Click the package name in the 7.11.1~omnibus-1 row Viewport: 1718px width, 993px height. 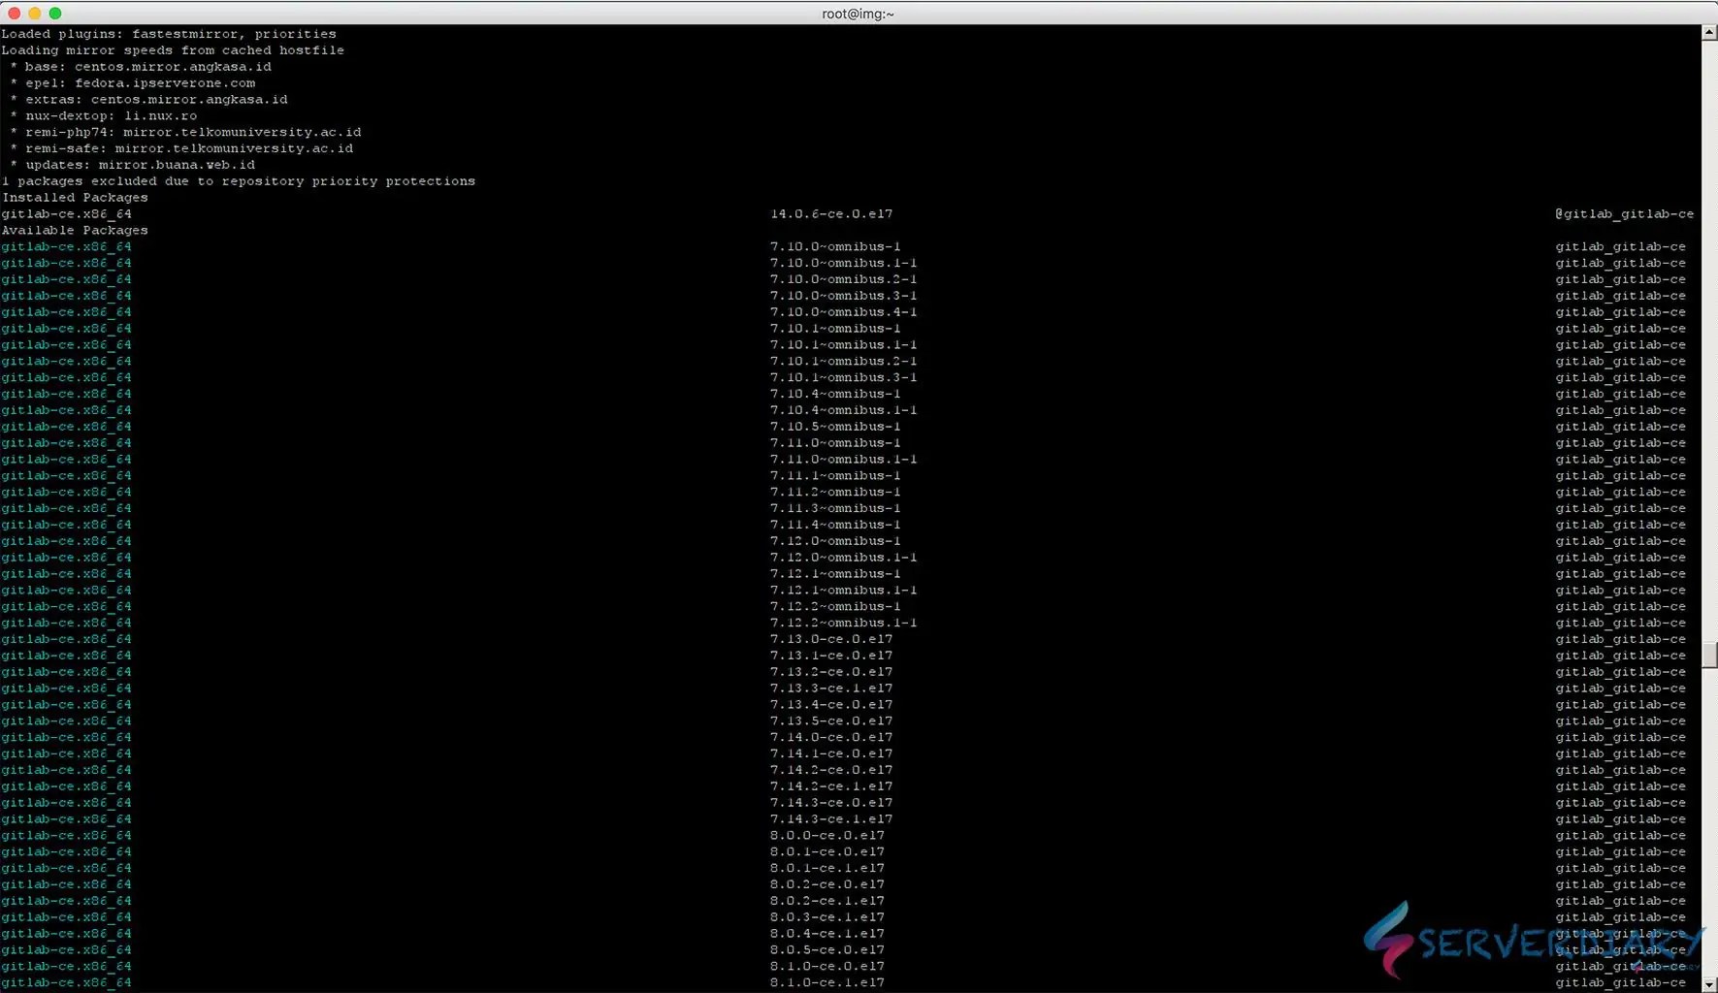[66, 476]
